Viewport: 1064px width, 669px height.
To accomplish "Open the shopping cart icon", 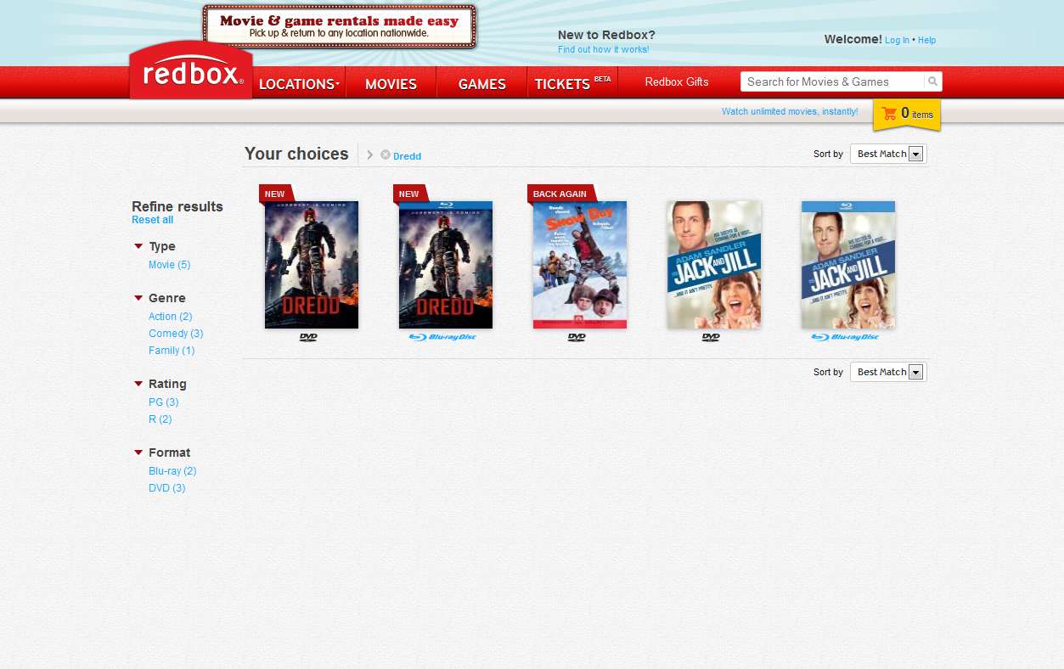I will [x=889, y=113].
